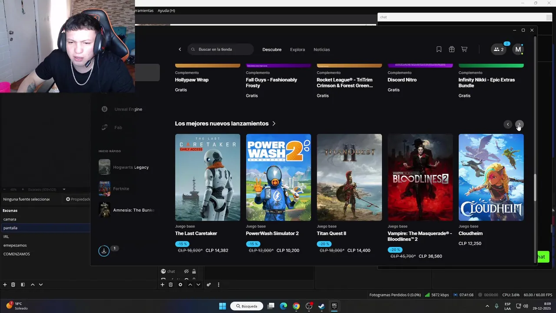Expand Los mejores nuevos lanzamientos chevron
The image size is (556, 313).
[274, 123]
